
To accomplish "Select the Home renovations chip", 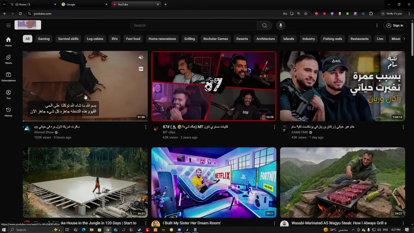I will (162, 39).
